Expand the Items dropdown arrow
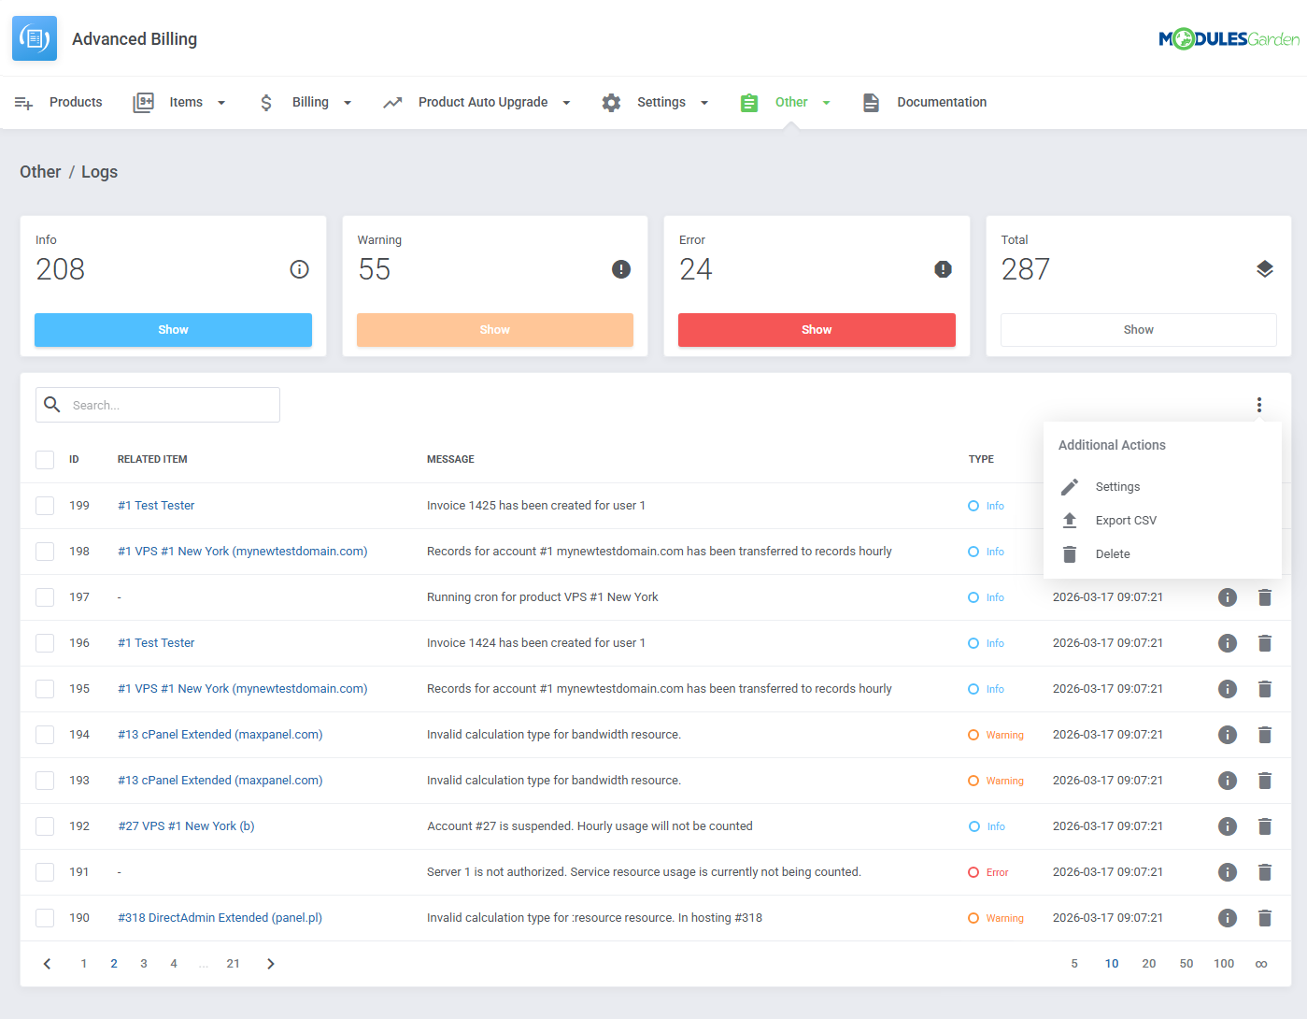This screenshot has width=1307, height=1019. point(221,103)
